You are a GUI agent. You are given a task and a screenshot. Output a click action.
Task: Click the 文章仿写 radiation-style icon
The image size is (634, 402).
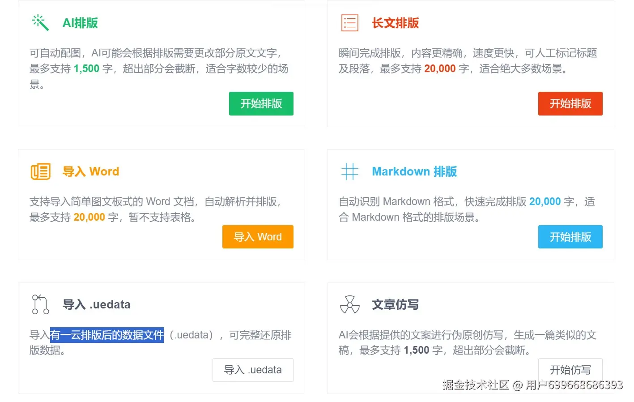click(x=349, y=304)
